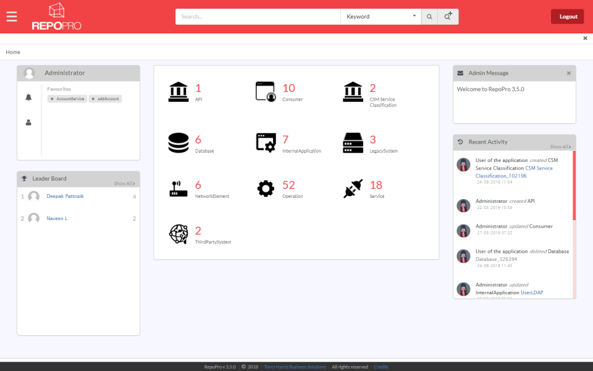Click inside the search input field
The image size is (593, 371).
click(x=258, y=17)
